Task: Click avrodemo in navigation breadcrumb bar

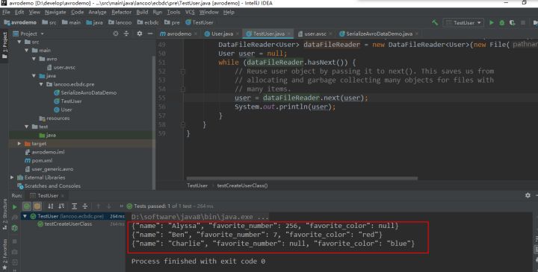Action: 20,22
